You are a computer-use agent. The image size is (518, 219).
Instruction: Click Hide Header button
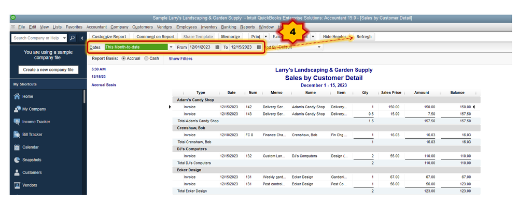(x=334, y=37)
